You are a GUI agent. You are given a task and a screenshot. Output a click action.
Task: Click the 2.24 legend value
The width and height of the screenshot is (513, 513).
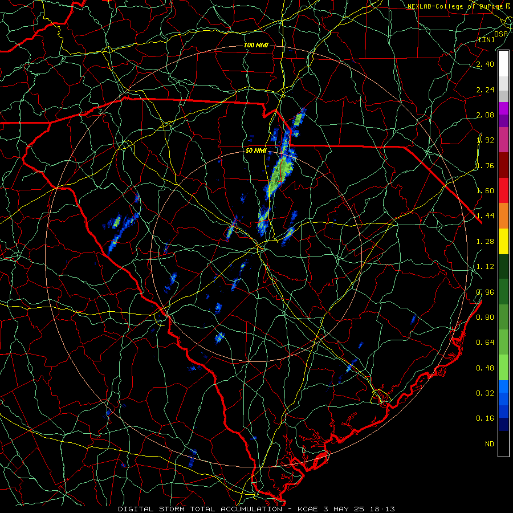(485, 89)
